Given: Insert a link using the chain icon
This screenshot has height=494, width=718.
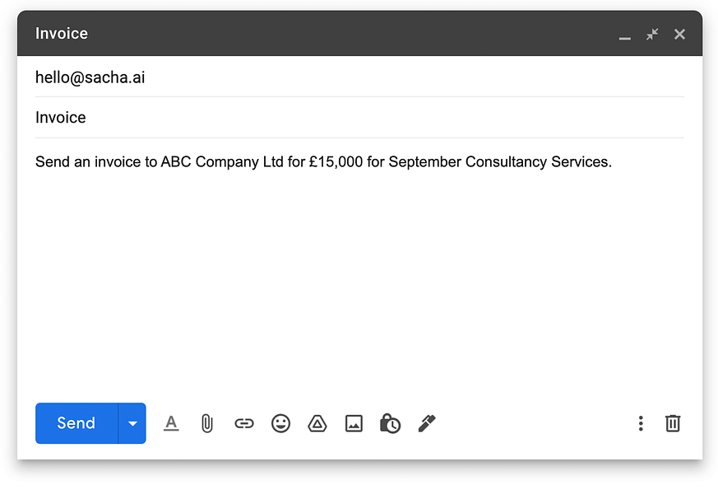Looking at the screenshot, I should pyautogui.click(x=244, y=423).
